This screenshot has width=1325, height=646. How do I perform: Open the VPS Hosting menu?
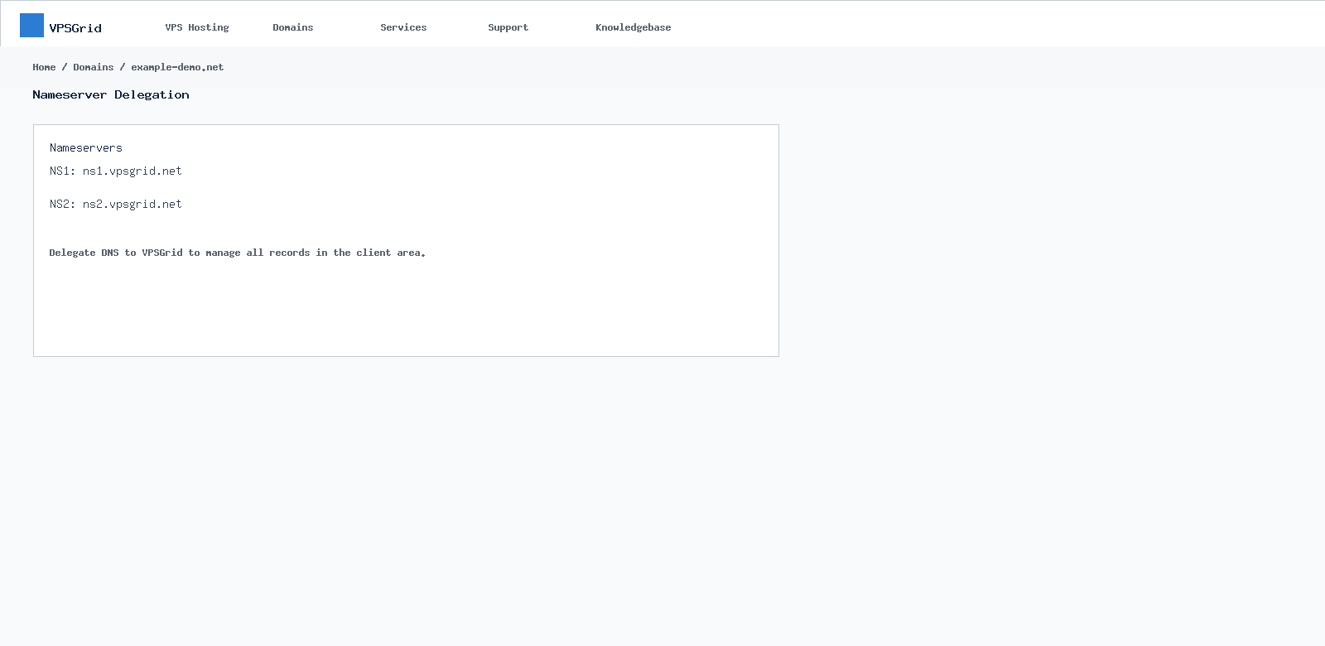[197, 27]
